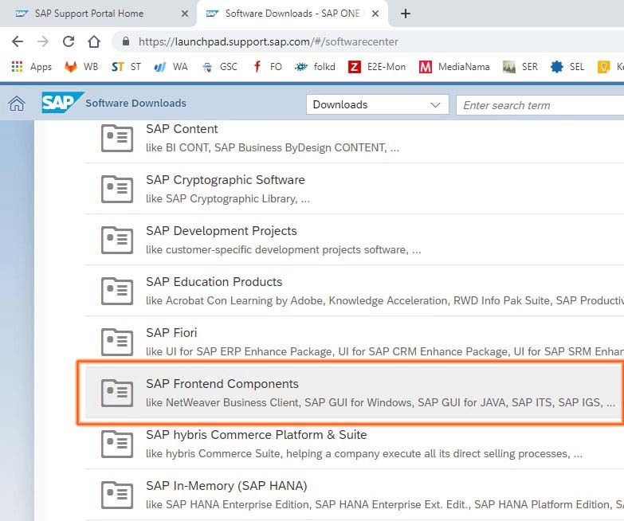Click 'like SAP Cryptographic Library' description
624x521 pixels.
(228, 198)
